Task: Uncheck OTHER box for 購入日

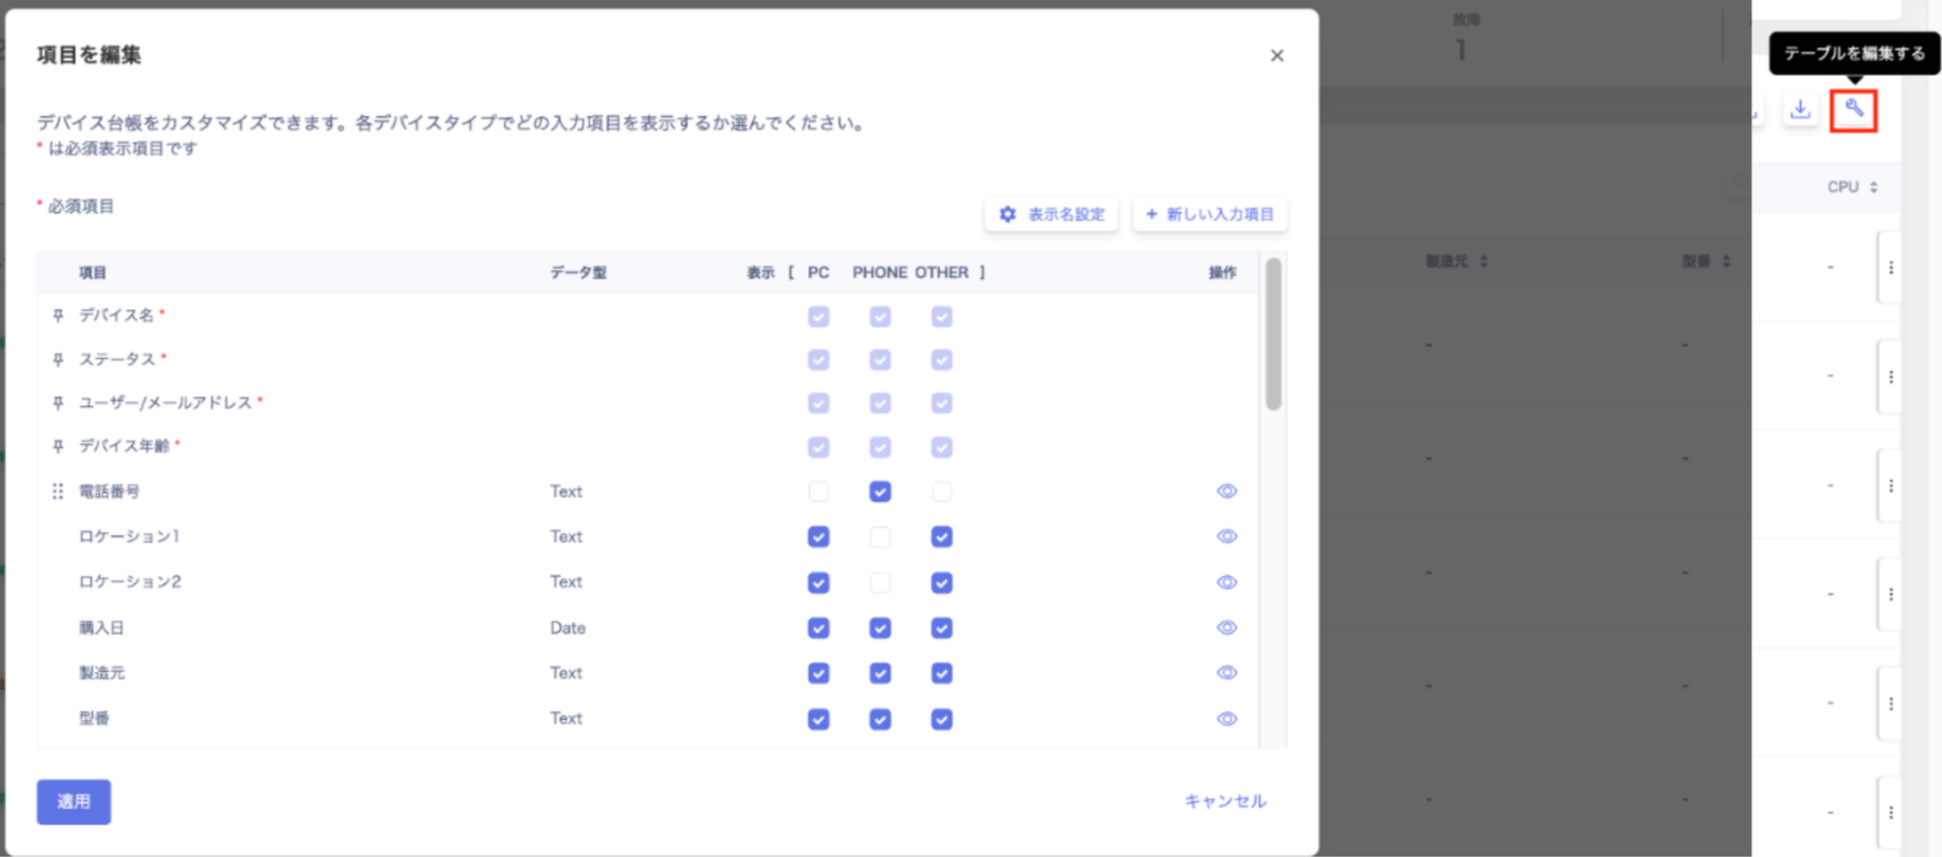Action: click(941, 628)
